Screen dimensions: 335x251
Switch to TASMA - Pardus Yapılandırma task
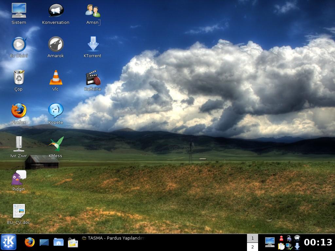(114, 238)
